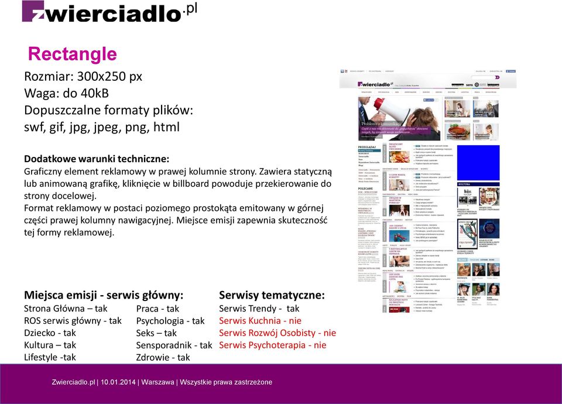Click 'Serwis Trendy - tak' entry
The image size is (562, 404).
259,309
